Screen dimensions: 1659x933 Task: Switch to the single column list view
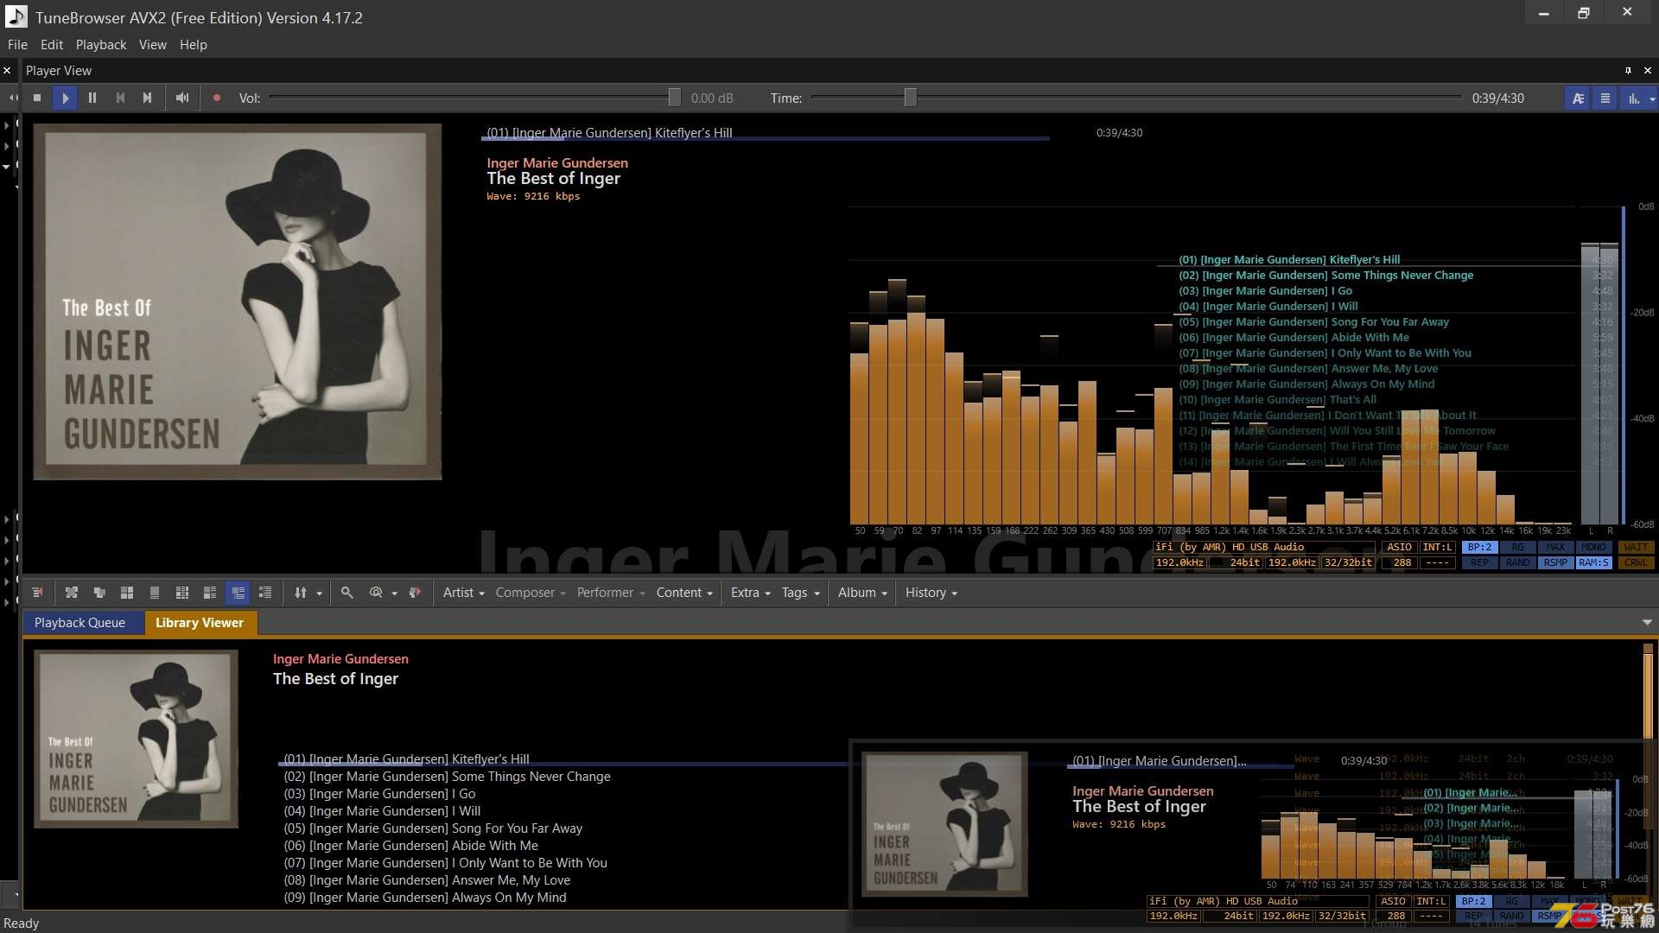pyautogui.click(x=155, y=593)
